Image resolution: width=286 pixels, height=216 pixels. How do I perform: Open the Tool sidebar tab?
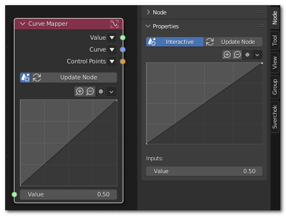click(x=275, y=40)
